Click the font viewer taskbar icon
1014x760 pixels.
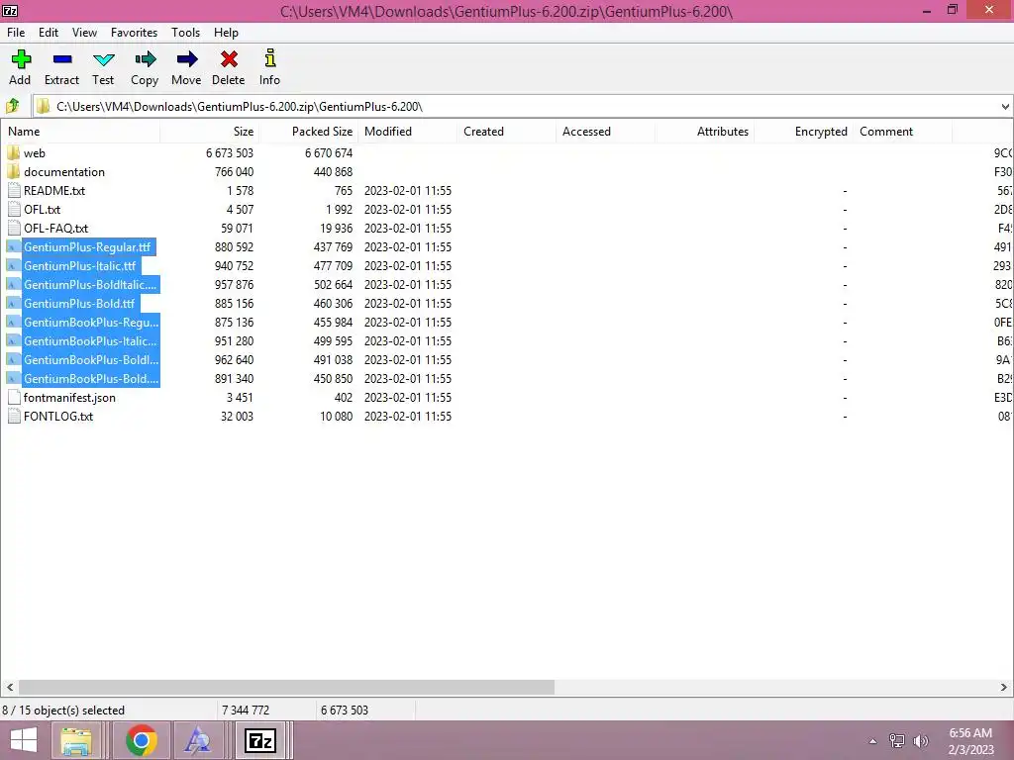[197, 740]
